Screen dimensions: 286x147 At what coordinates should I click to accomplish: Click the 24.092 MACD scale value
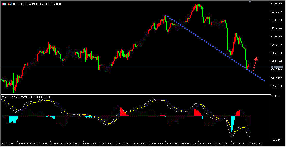tap(275, 96)
